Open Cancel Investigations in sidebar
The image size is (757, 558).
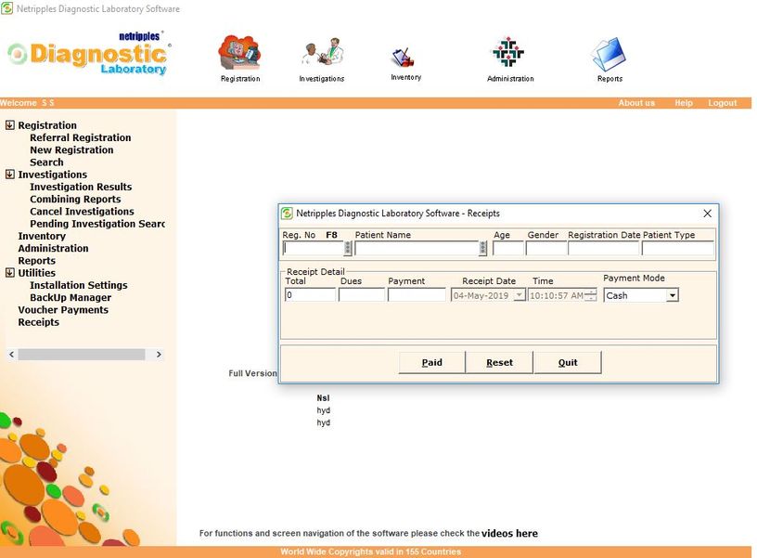(x=82, y=212)
